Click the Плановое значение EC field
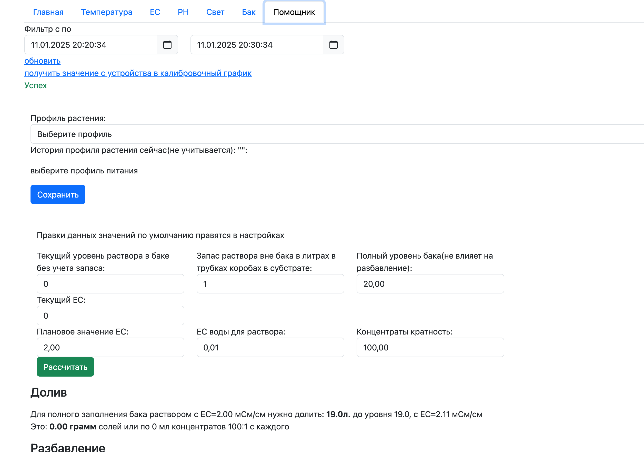The height and width of the screenshot is (452, 644). [x=110, y=347]
